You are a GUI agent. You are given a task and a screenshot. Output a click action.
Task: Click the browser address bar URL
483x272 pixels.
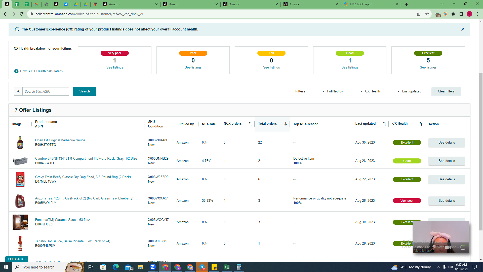[x=89, y=14]
